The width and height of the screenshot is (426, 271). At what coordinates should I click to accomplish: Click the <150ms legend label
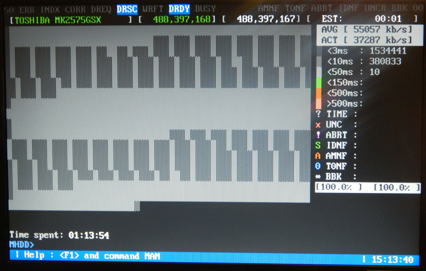pos(345,83)
